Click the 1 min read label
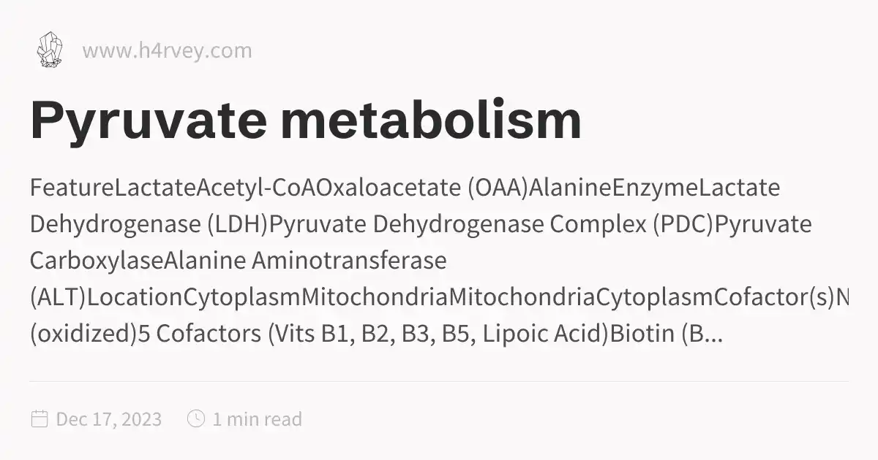This screenshot has width=878, height=460. pos(257,419)
